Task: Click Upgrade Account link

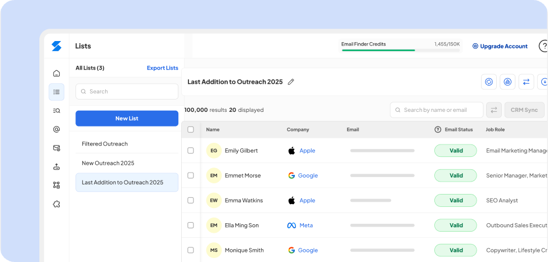Action: [x=500, y=46]
